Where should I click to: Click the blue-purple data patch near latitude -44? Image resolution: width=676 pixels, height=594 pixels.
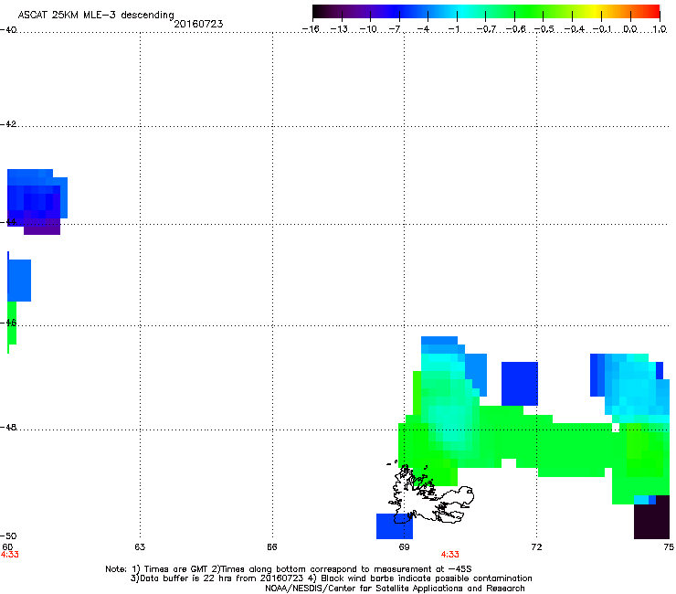37,202
